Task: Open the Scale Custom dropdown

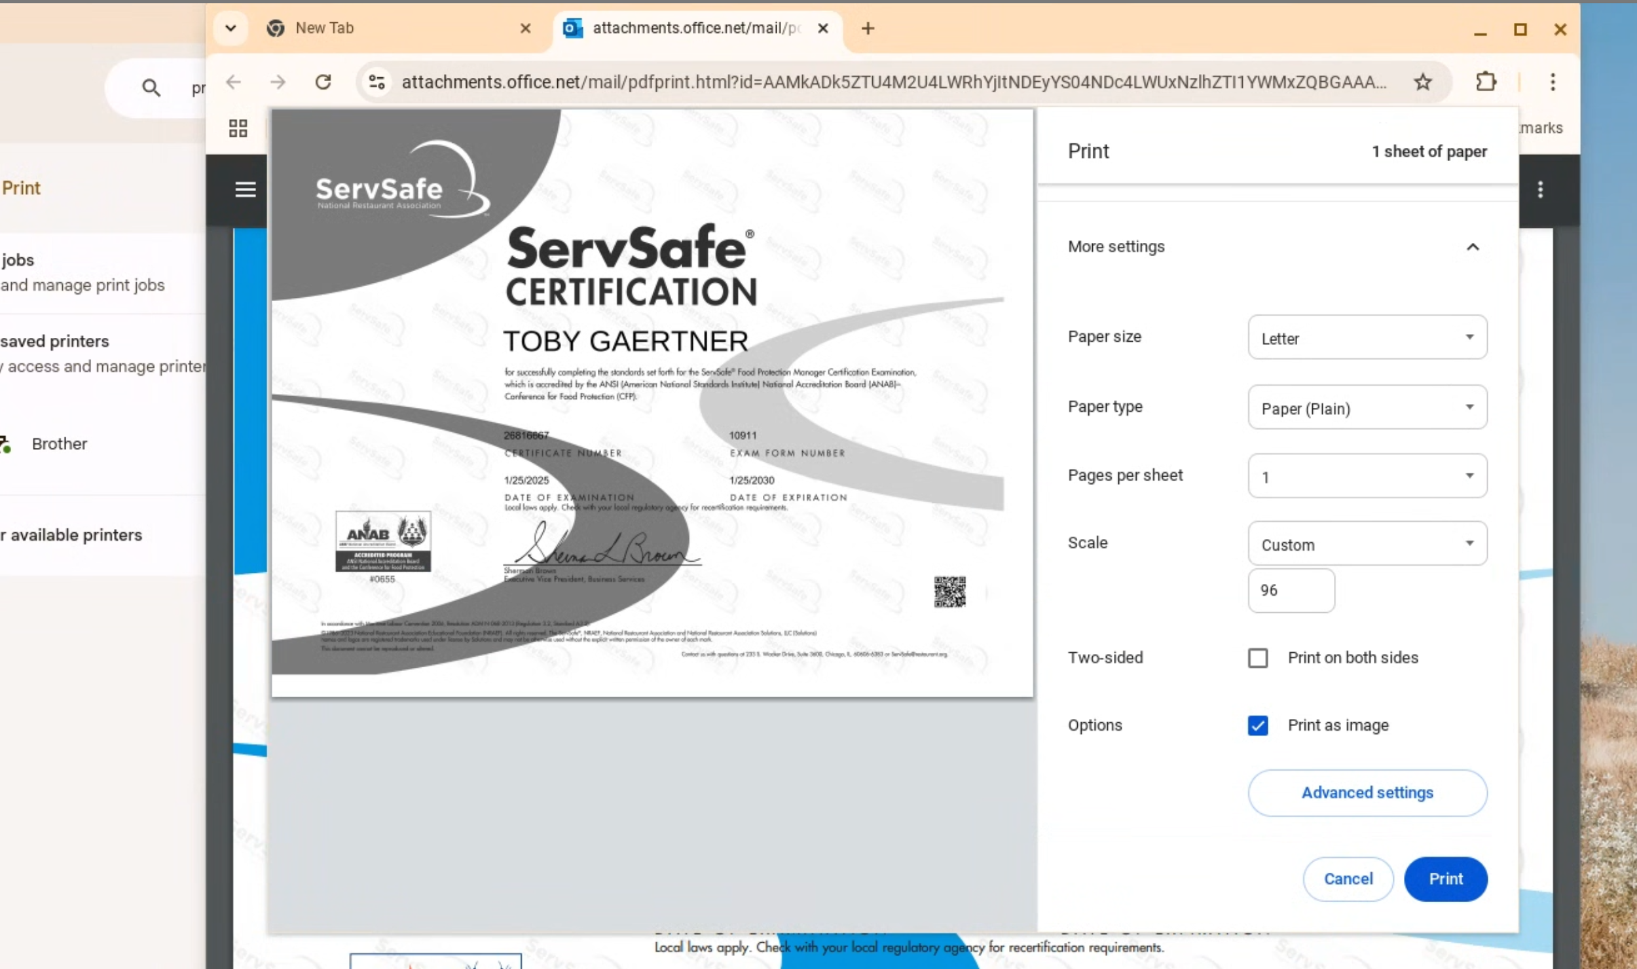Action: 1367,544
